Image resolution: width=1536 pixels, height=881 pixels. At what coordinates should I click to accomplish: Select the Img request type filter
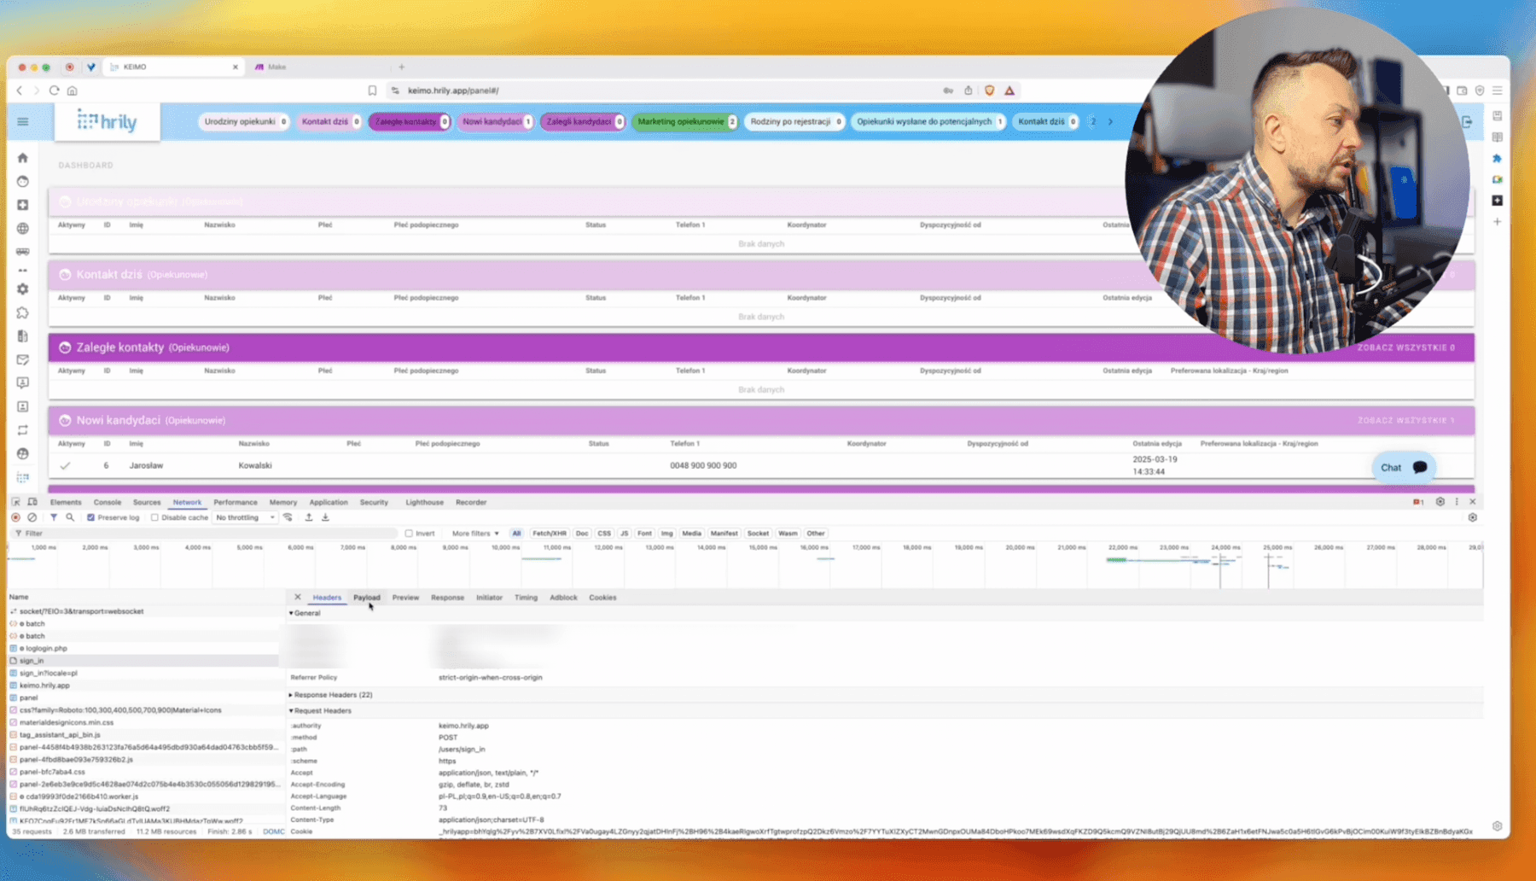tap(667, 534)
